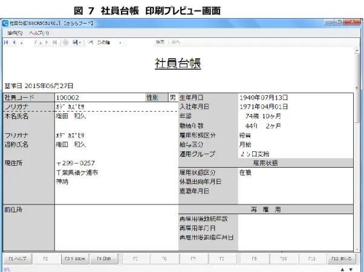The image size is (364, 272).
Task: Go to next page of report
Action: [x=47, y=42]
